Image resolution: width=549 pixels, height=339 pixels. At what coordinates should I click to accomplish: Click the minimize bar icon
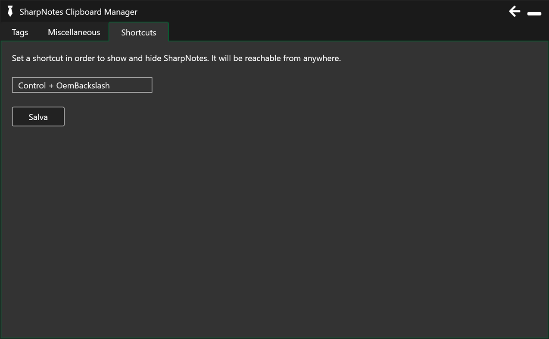(534, 14)
